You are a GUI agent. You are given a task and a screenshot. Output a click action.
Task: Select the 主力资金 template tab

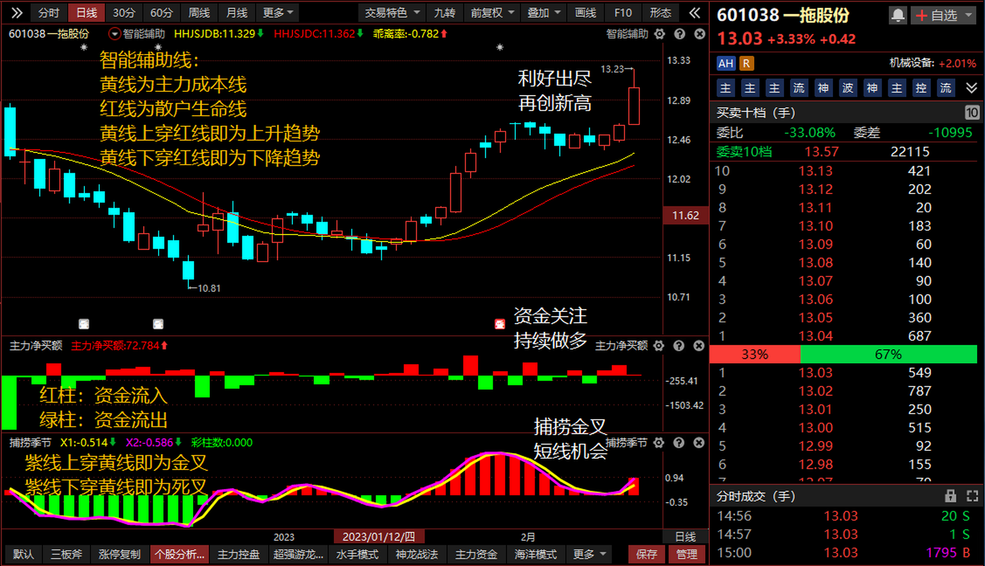(x=477, y=554)
